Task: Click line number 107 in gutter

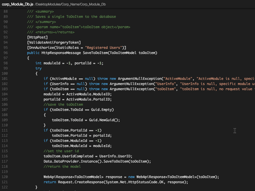Action: pos(5,110)
